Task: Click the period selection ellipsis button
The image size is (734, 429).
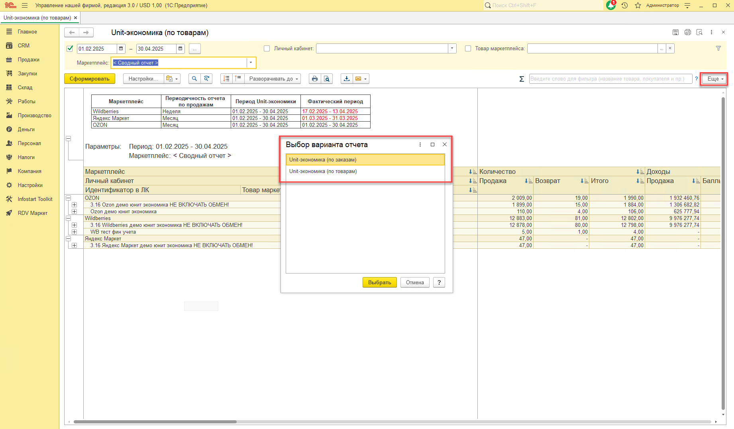Action: point(195,49)
